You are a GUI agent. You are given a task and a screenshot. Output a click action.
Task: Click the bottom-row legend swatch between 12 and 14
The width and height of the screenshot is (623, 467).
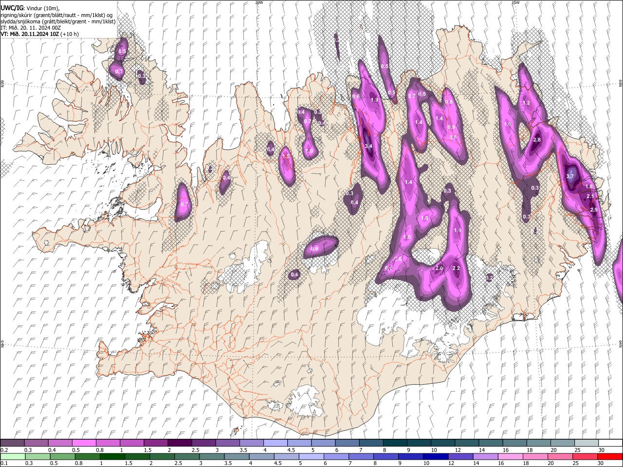(x=460, y=456)
